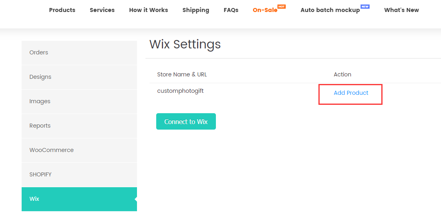Open Auto batch mockup page
The height and width of the screenshot is (212, 441).
(330, 10)
